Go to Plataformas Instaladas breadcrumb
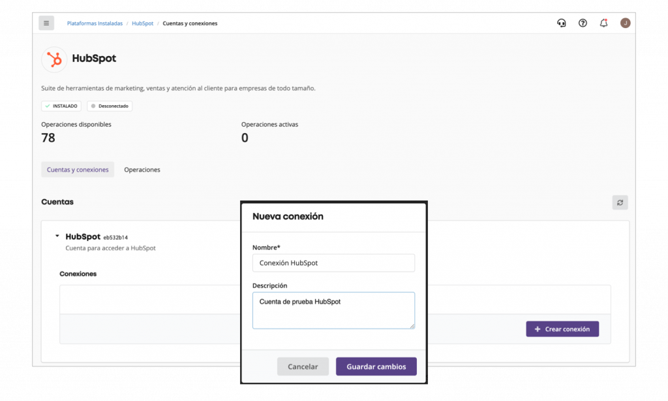 [x=95, y=24]
